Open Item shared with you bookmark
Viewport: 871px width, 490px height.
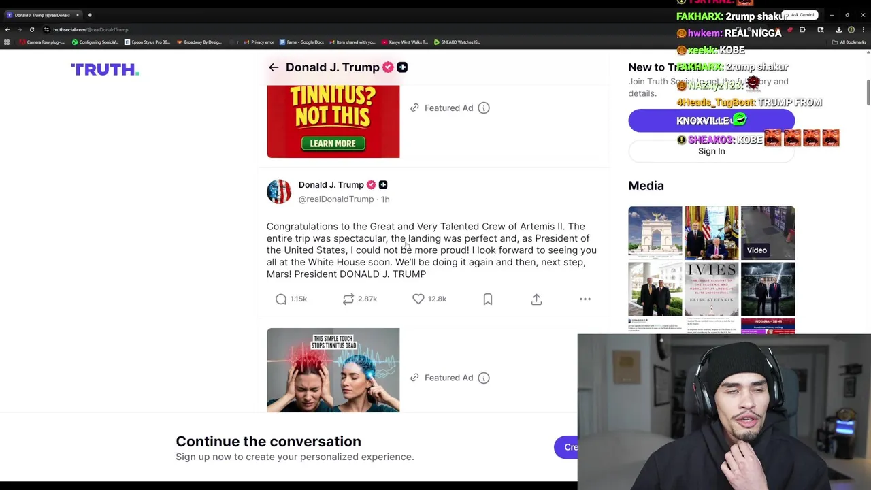click(352, 42)
